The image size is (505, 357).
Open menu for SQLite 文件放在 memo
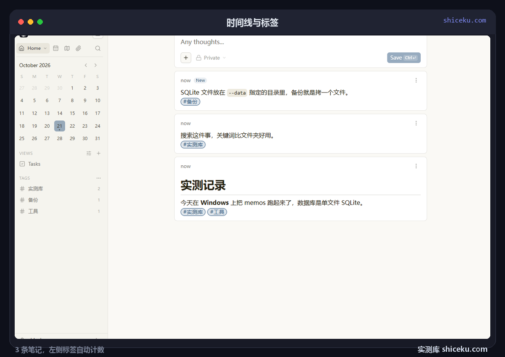416,80
